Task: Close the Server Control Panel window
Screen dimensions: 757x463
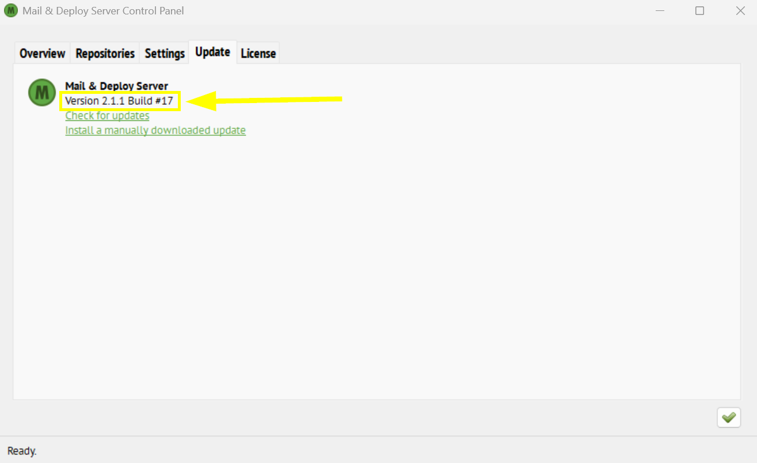Action: click(x=740, y=11)
